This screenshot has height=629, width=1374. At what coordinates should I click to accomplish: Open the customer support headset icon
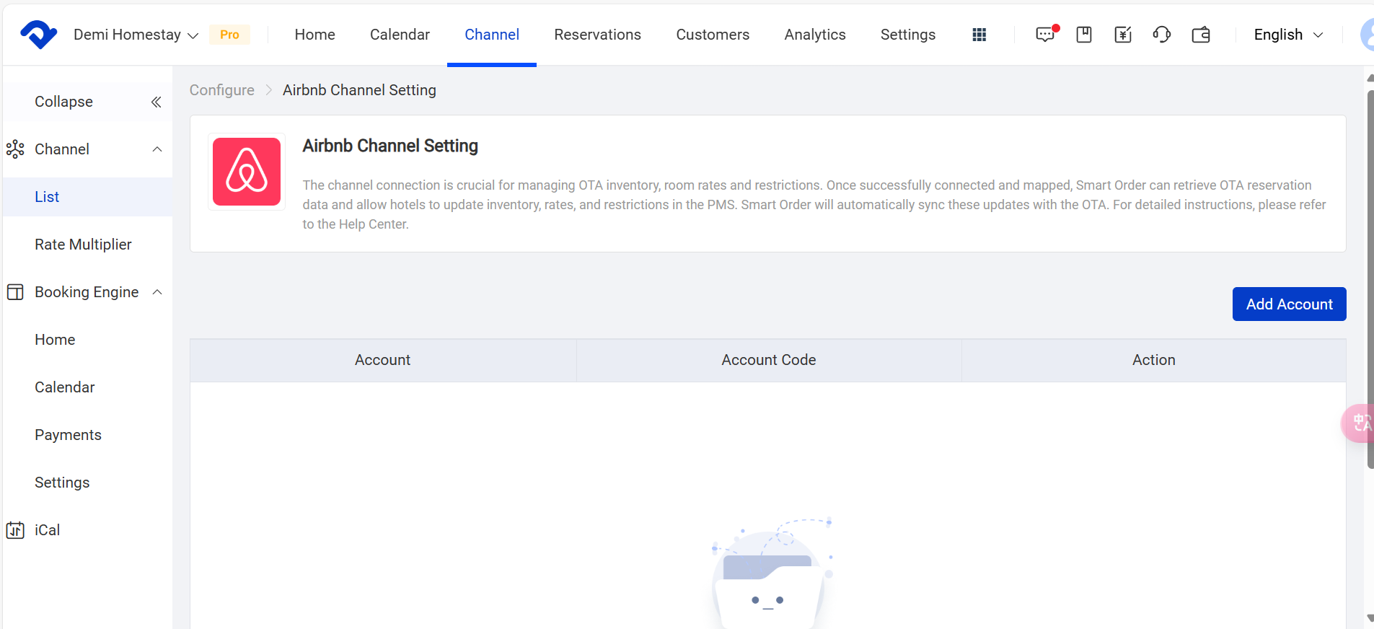point(1162,35)
